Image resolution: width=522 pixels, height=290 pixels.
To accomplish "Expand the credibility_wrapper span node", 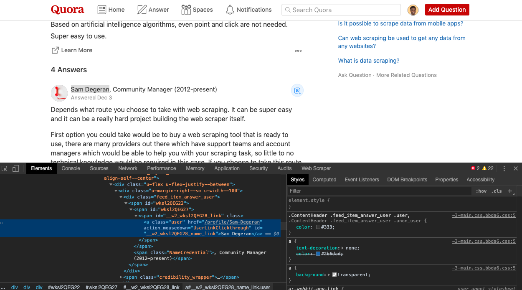I will click(121, 277).
